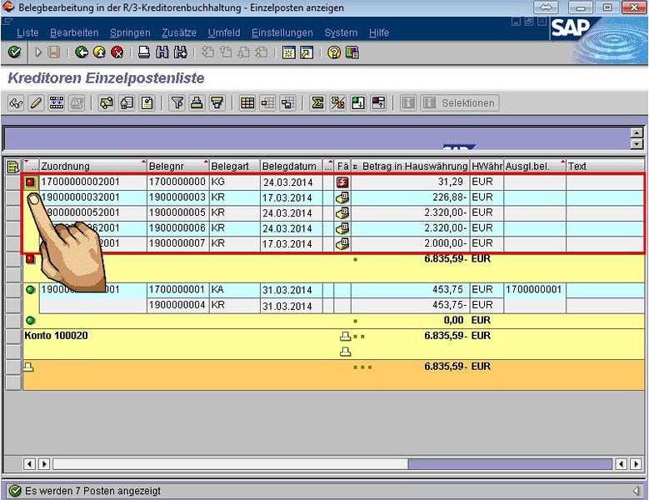Click the Find Next binoculars-plus icon
Viewport: 649px width, 500px height.
pyautogui.click(x=181, y=52)
